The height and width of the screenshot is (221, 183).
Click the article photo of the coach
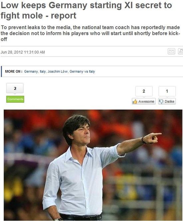[93, 165]
